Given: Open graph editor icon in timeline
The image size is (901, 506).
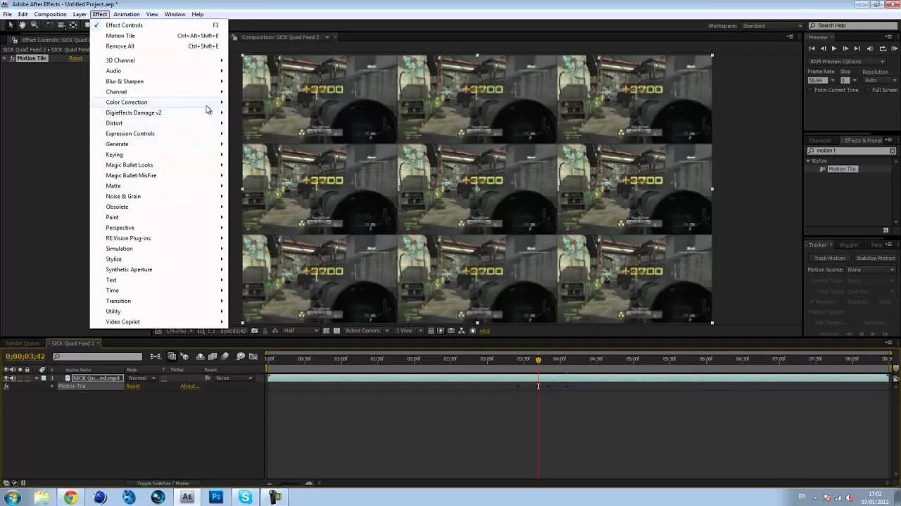Looking at the screenshot, I should [x=253, y=356].
